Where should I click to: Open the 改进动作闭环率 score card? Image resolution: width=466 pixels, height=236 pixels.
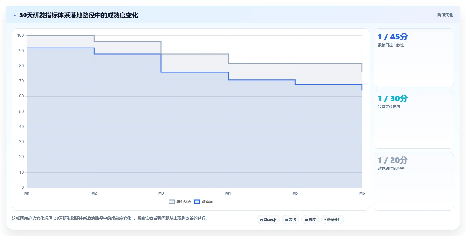tap(414, 181)
